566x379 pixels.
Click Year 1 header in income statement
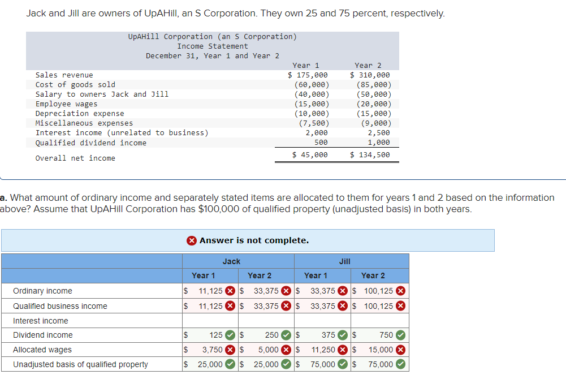306,65
